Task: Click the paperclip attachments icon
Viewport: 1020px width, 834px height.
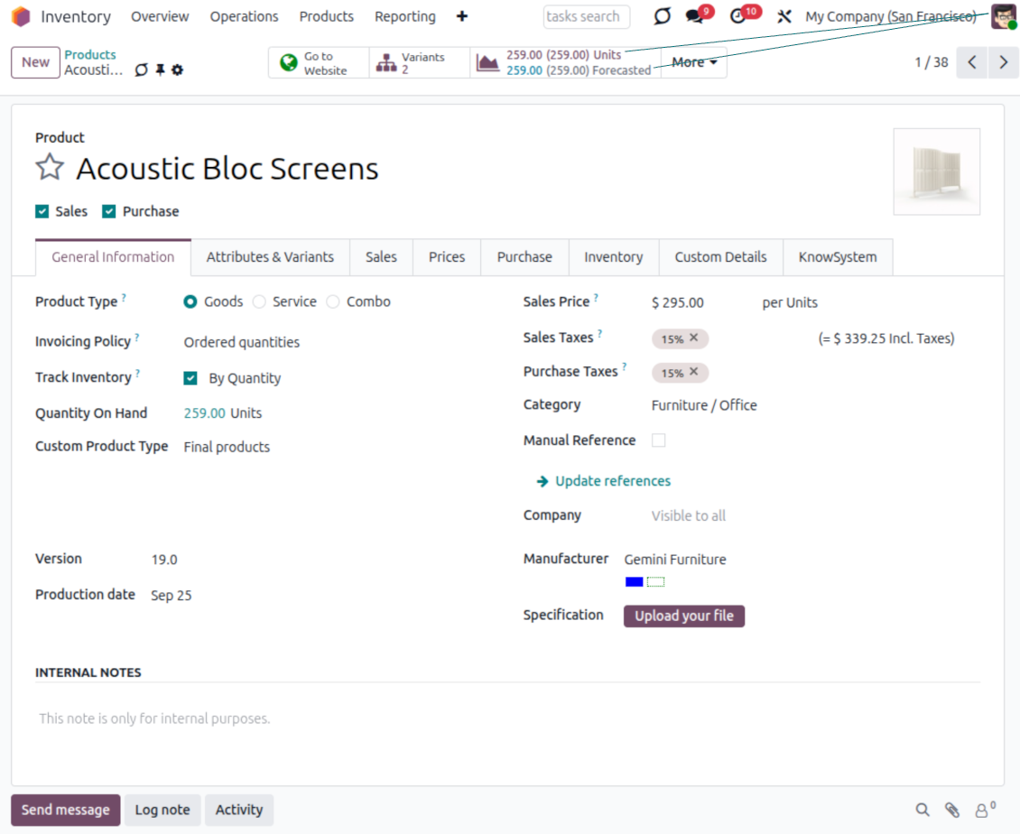Action: click(951, 810)
